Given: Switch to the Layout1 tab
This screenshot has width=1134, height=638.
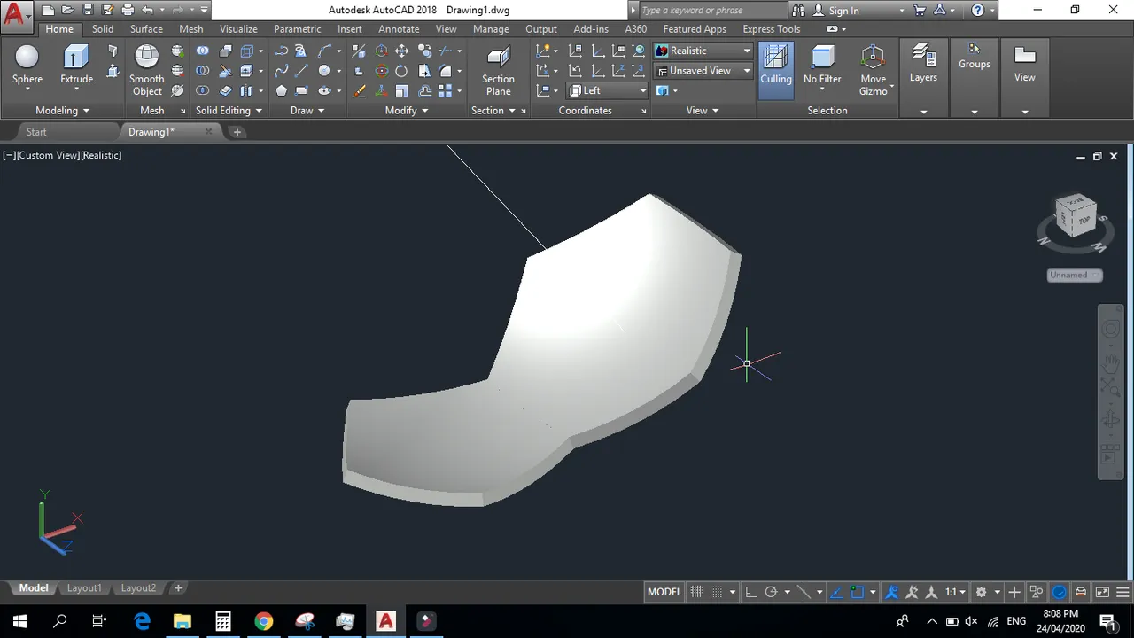Looking at the screenshot, I should click(x=84, y=588).
